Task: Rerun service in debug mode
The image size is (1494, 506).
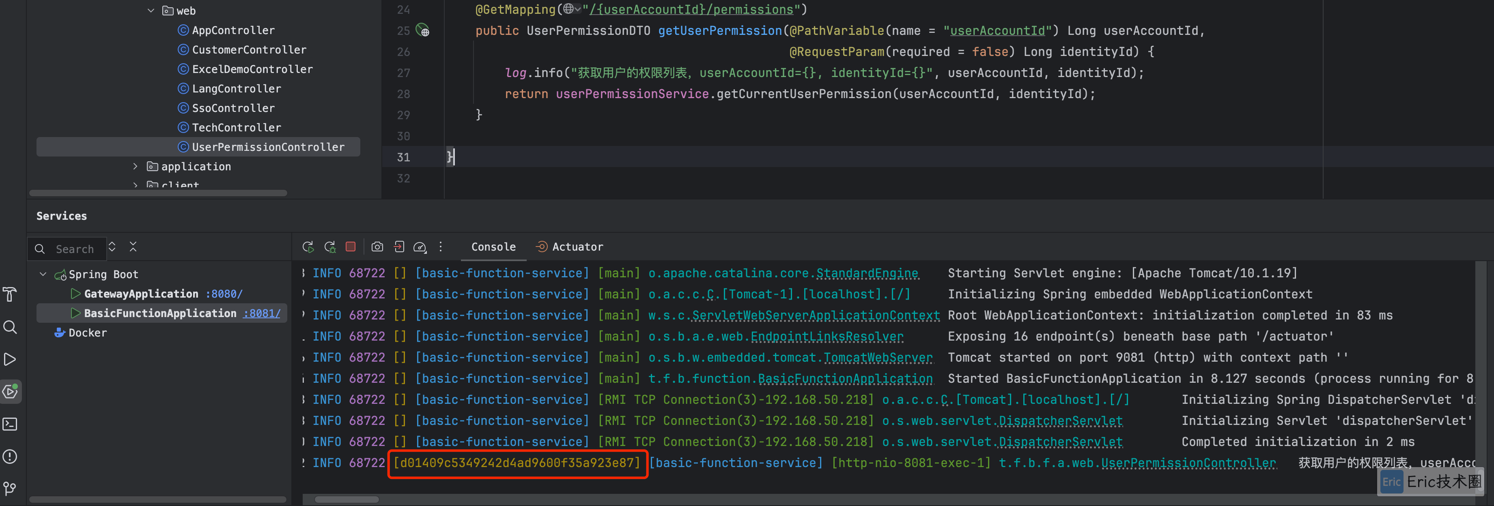Action: point(330,247)
